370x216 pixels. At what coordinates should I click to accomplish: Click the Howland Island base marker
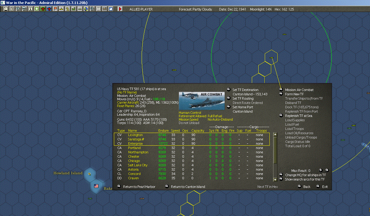89,174
